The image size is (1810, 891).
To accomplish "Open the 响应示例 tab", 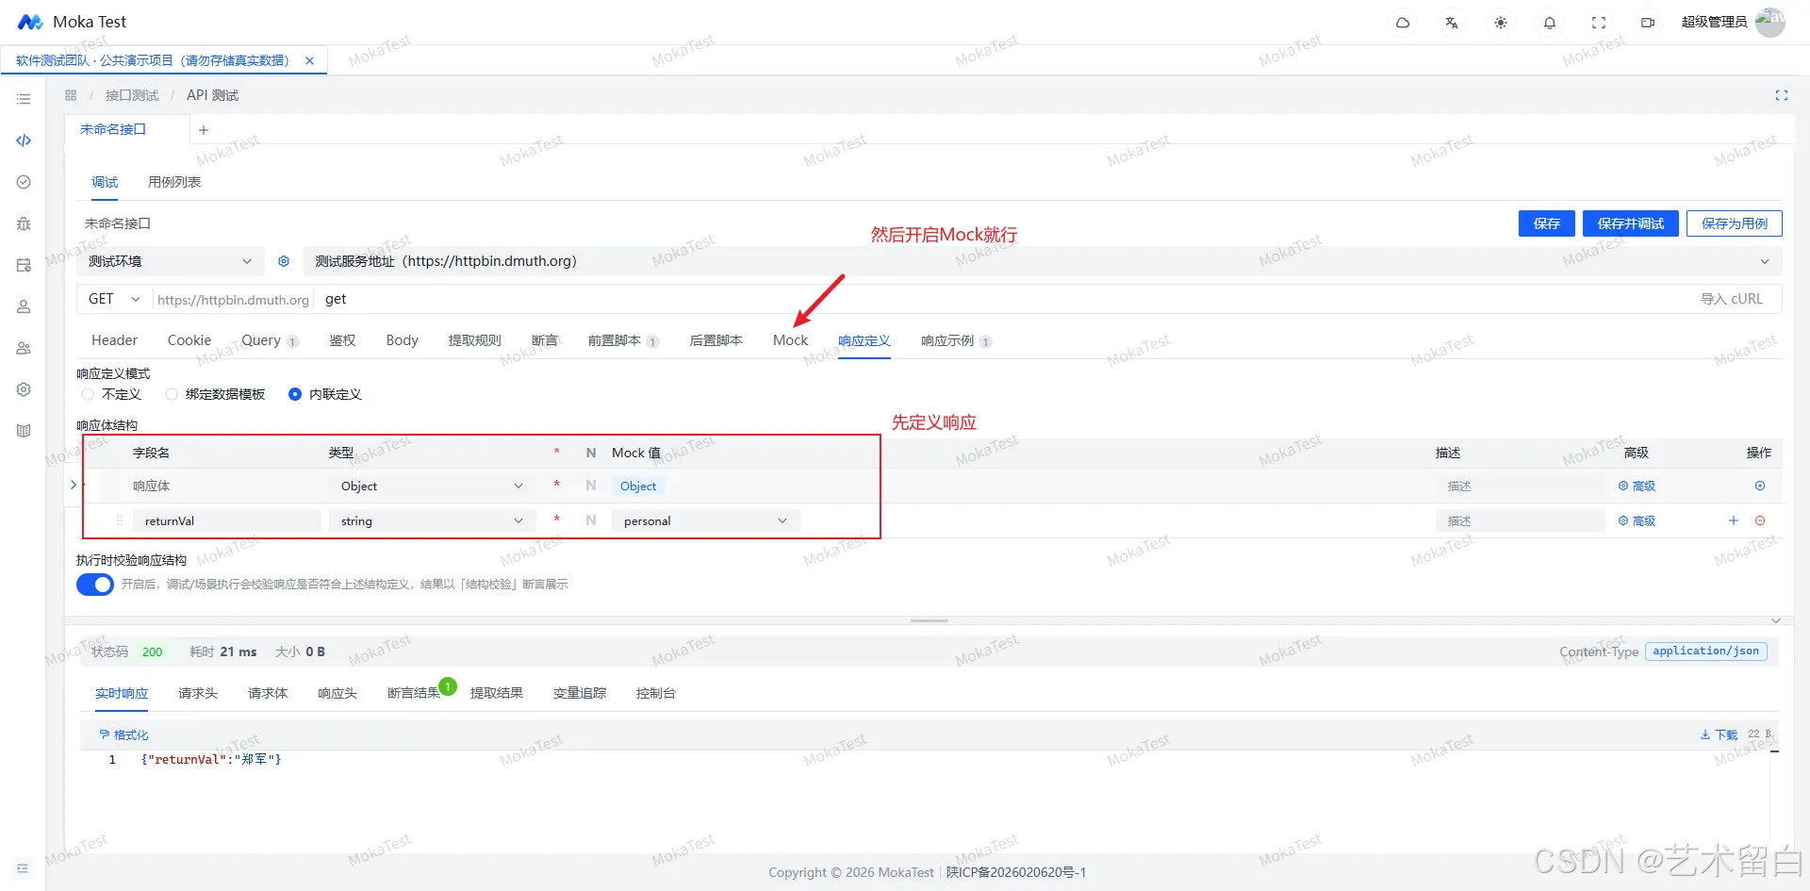I will (x=947, y=340).
